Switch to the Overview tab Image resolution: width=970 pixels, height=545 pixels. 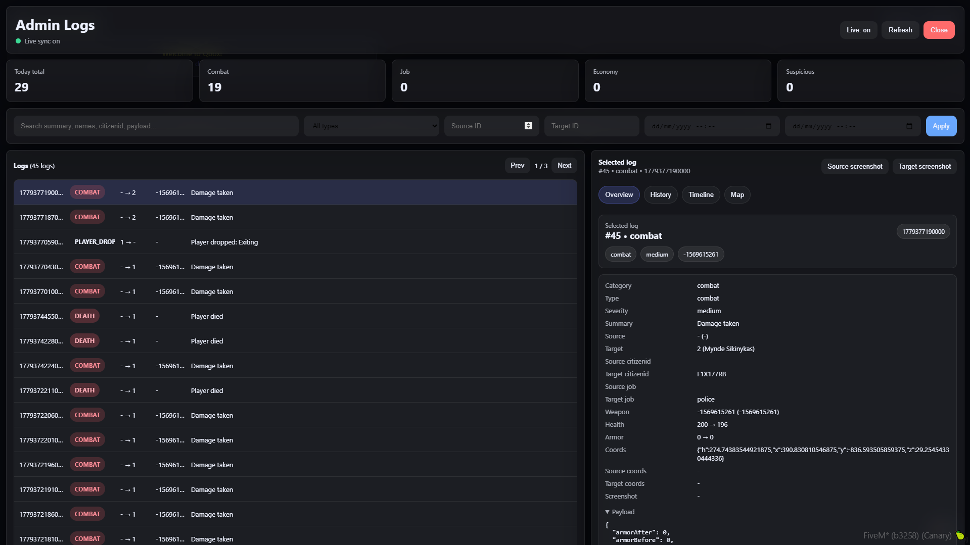(619, 194)
